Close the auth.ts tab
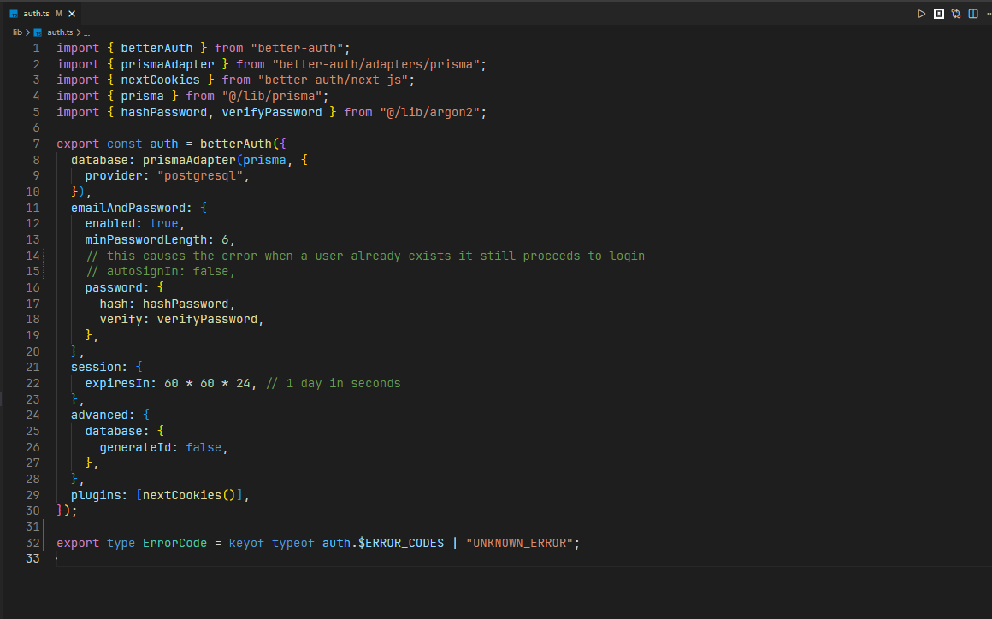The image size is (992, 619). (72, 14)
